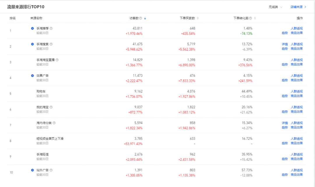Sort table by 下单买家数 arrows
315x187 pixels.
point(198,18)
